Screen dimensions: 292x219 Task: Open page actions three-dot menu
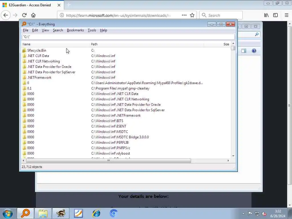[x=184, y=15]
